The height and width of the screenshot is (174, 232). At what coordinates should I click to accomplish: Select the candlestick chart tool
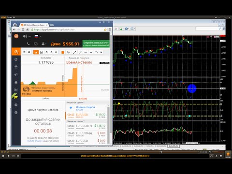click(42, 52)
